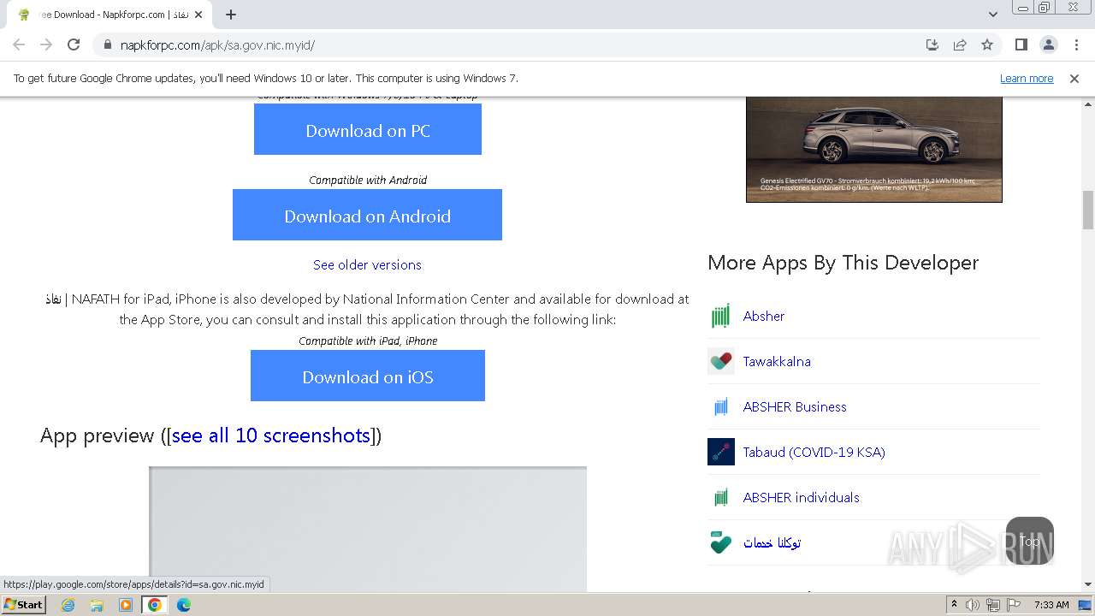1095x616 pixels.
Task: Open the ABSHER individuals link
Action: coord(802,497)
